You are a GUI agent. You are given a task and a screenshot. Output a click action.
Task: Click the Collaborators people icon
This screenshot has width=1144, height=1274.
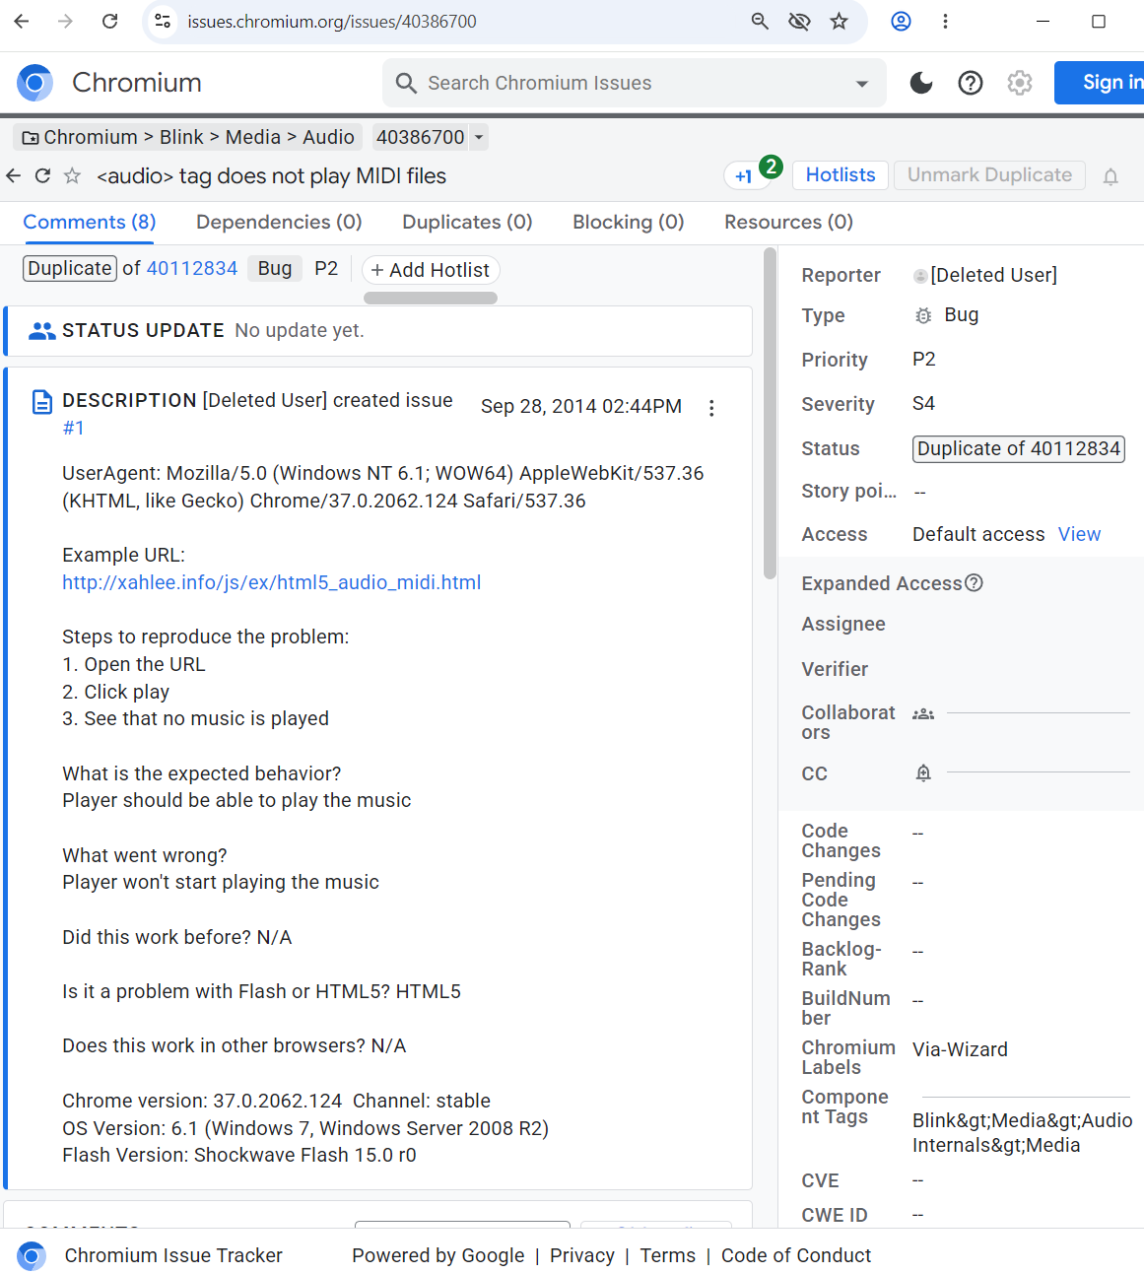click(x=923, y=714)
